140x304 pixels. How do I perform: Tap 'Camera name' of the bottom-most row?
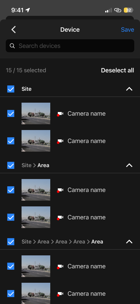(x=87, y=294)
